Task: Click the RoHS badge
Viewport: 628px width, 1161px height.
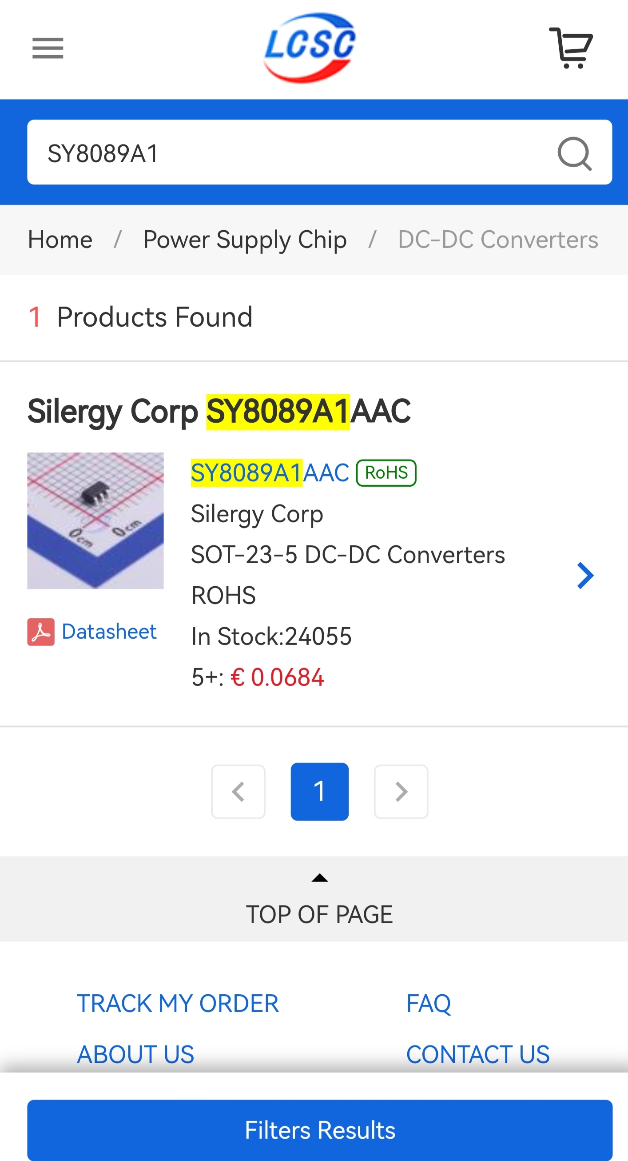Action: [x=386, y=473]
